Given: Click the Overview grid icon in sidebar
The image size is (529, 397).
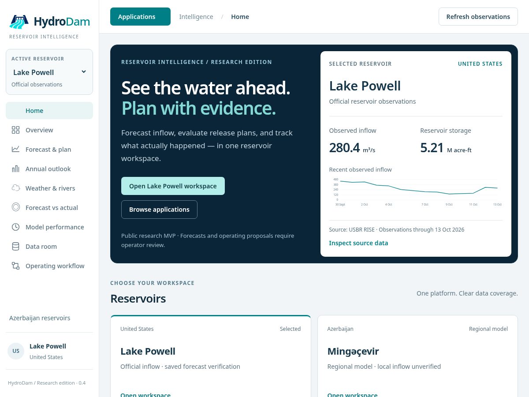Looking at the screenshot, I should tap(16, 130).
